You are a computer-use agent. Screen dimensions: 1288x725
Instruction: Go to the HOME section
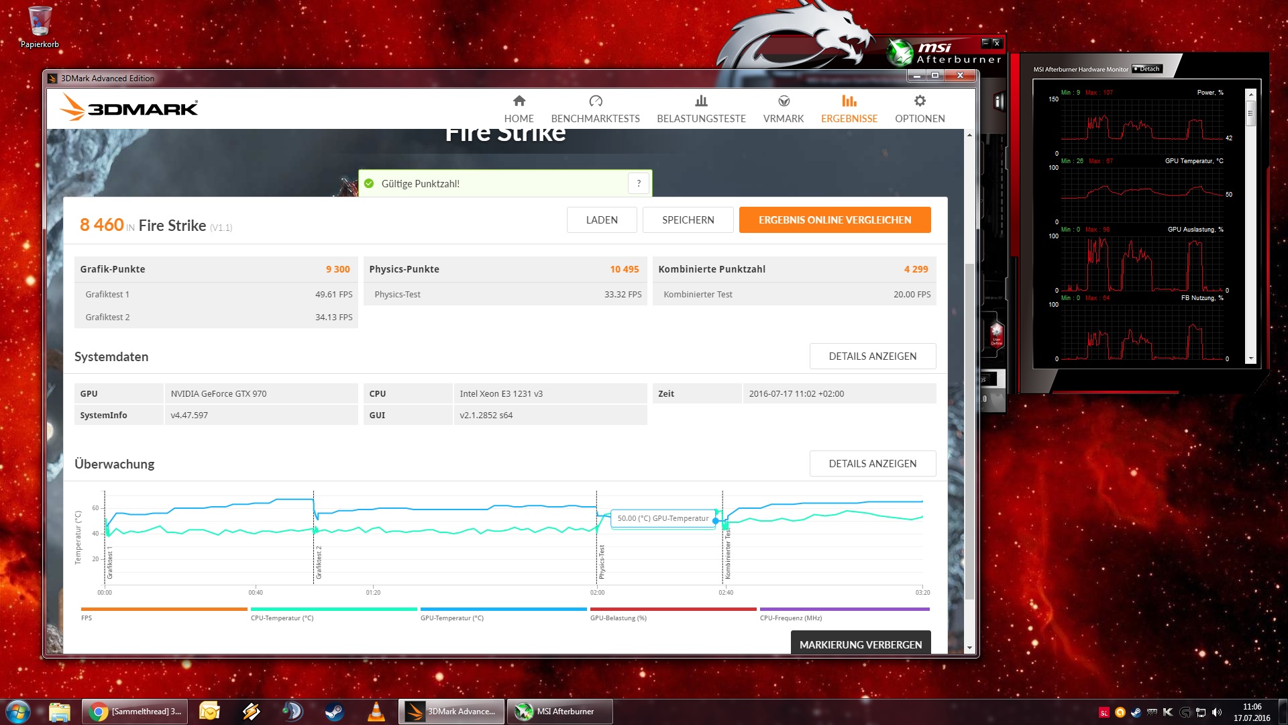[x=519, y=109]
